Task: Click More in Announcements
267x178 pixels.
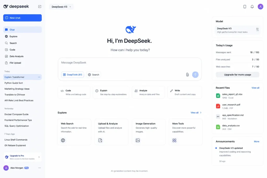Action: 257,142
